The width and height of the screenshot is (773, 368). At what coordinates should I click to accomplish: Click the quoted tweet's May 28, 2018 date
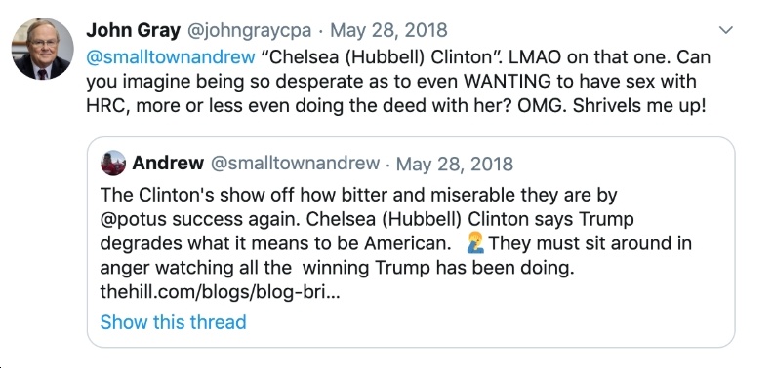455,164
